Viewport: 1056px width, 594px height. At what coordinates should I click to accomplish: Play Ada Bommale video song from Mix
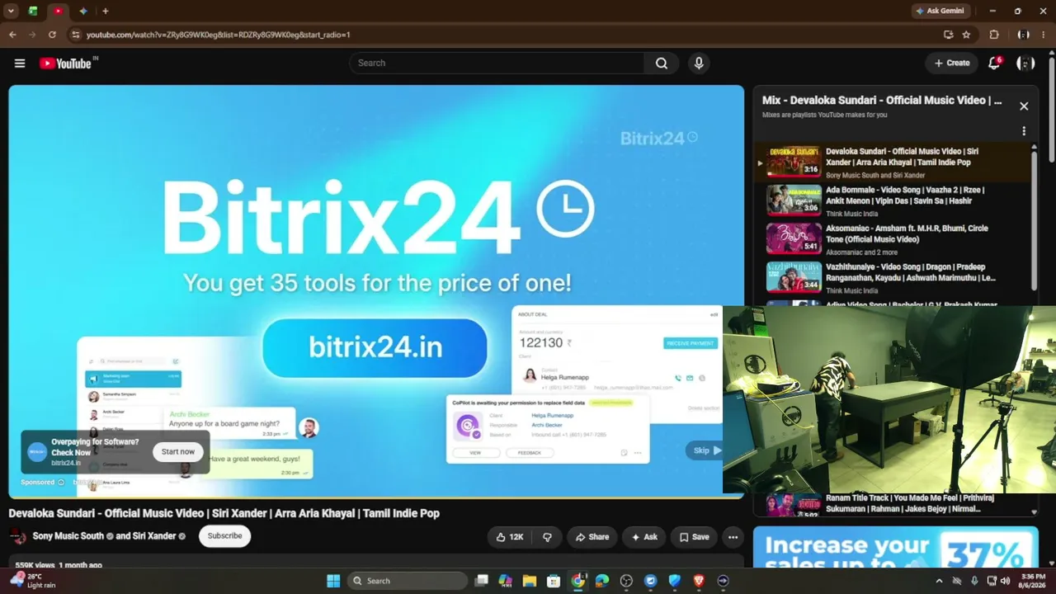click(893, 200)
